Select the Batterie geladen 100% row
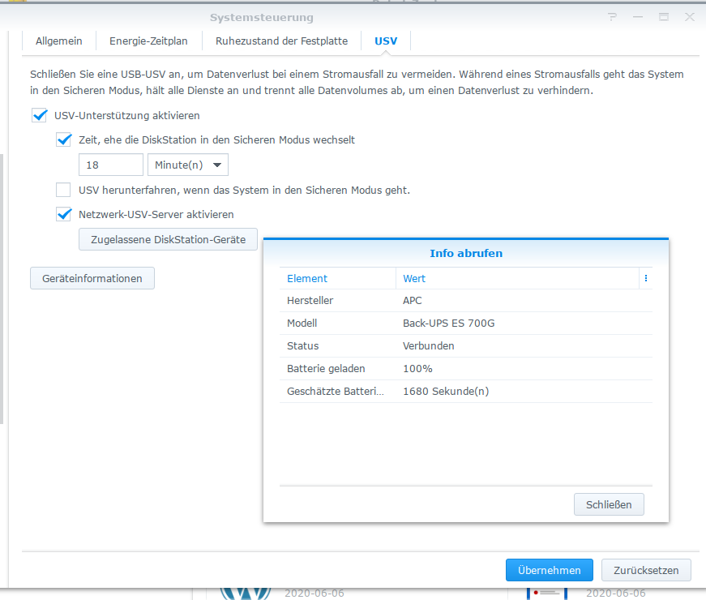This screenshot has width=706, height=600. point(466,368)
